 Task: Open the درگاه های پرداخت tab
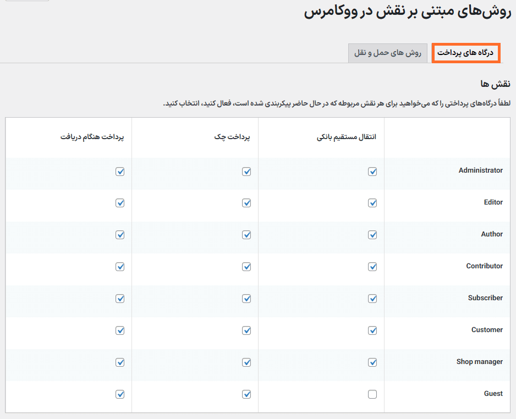(465, 53)
